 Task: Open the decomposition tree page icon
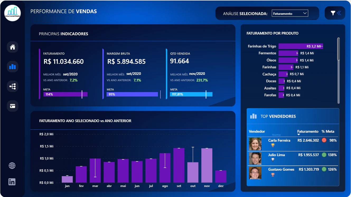point(12,86)
